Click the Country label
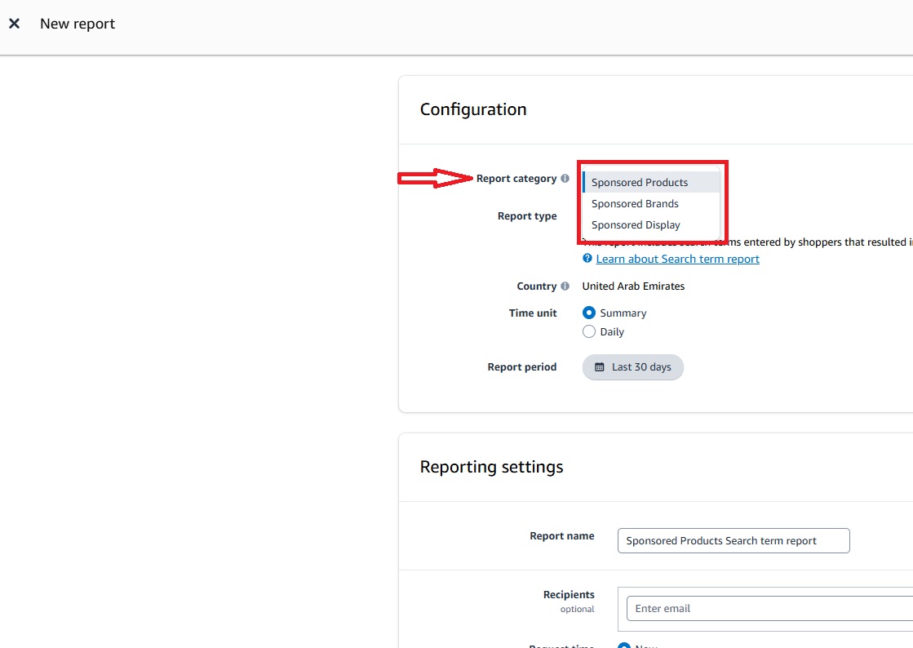This screenshot has height=648, width=913. pos(537,286)
